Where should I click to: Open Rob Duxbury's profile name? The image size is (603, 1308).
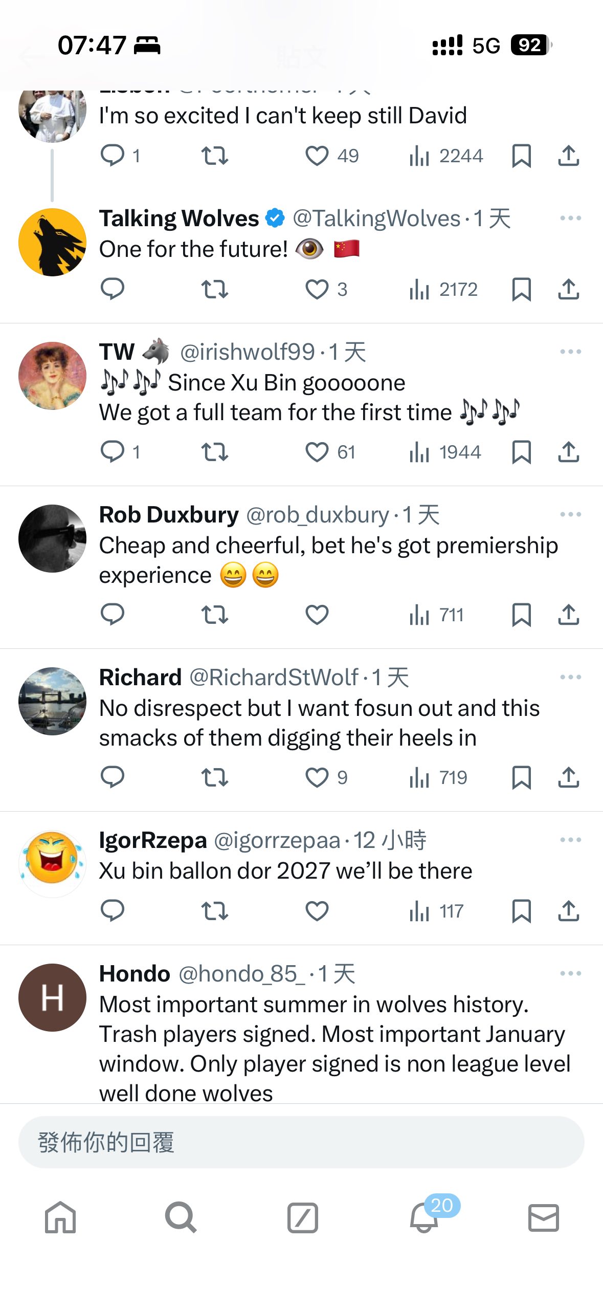pyautogui.click(x=169, y=515)
